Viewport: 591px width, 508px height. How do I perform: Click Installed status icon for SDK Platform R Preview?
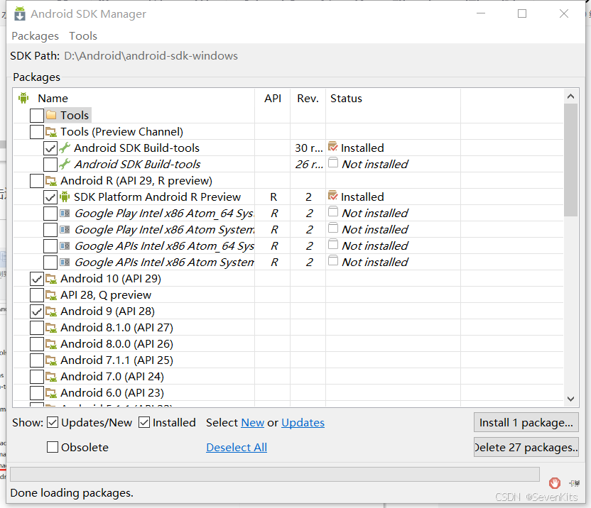coord(333,195)
